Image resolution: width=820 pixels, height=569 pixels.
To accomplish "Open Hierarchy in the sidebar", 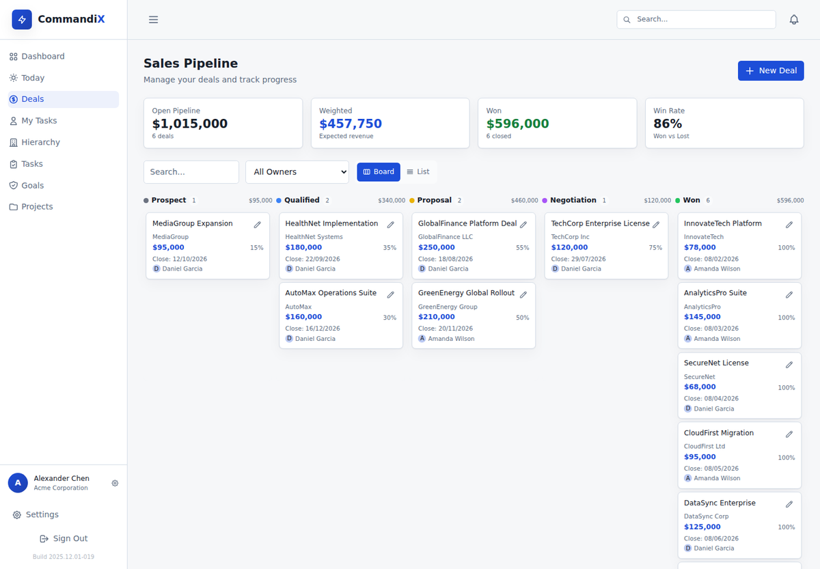I will pos(64,142).
